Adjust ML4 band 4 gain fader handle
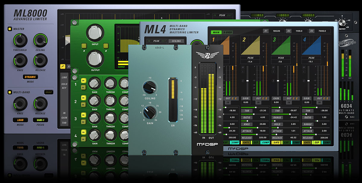Image resolution: width=362 pixels, height=183 pixels. (x=308, y=81)
